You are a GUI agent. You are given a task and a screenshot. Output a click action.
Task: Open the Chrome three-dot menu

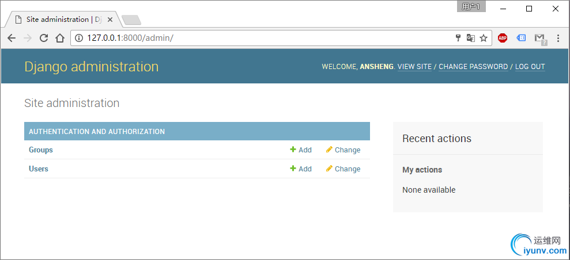click(x=558, y=38)
